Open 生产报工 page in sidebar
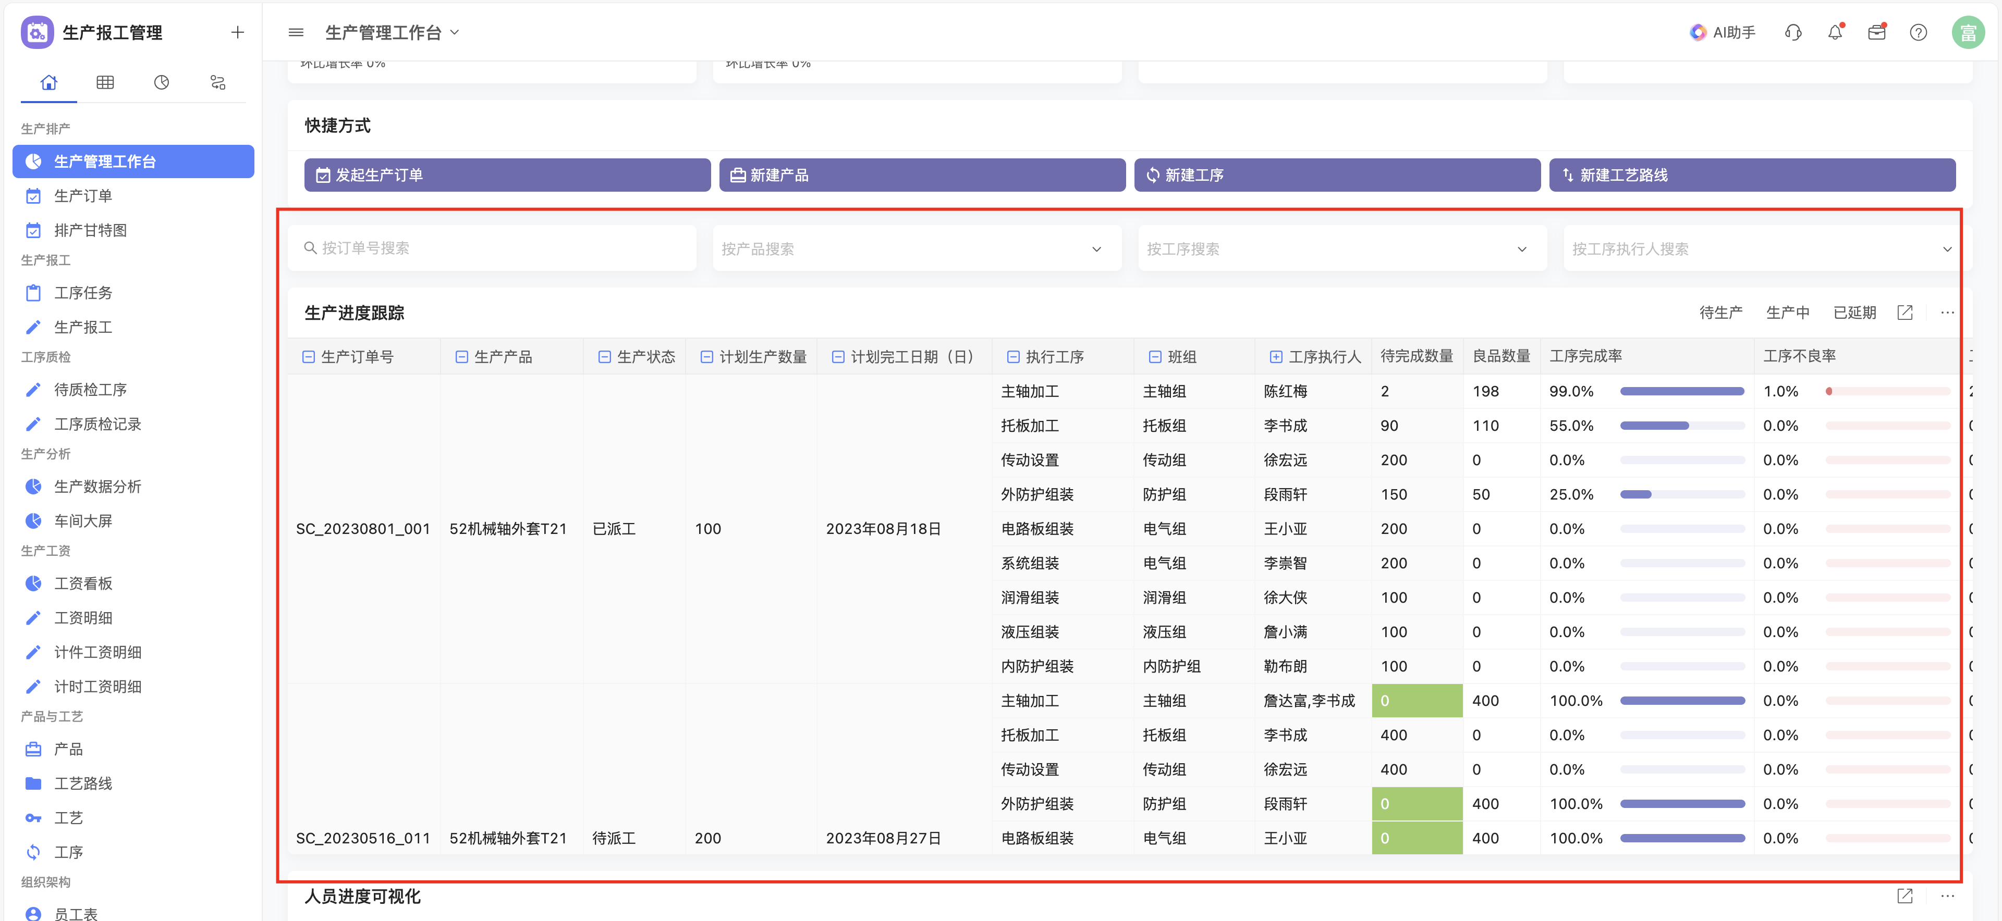The image size is (2002, 921). click(x=133, y=327)
